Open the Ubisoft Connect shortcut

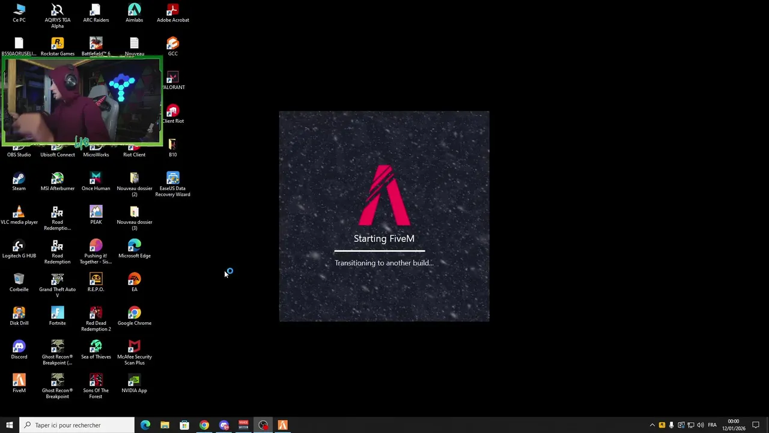pyautogui.click(x=58, y=151)
